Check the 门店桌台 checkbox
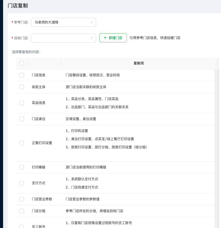The width and height of the screenshot is (221, 228). click(x=22, y=119)
